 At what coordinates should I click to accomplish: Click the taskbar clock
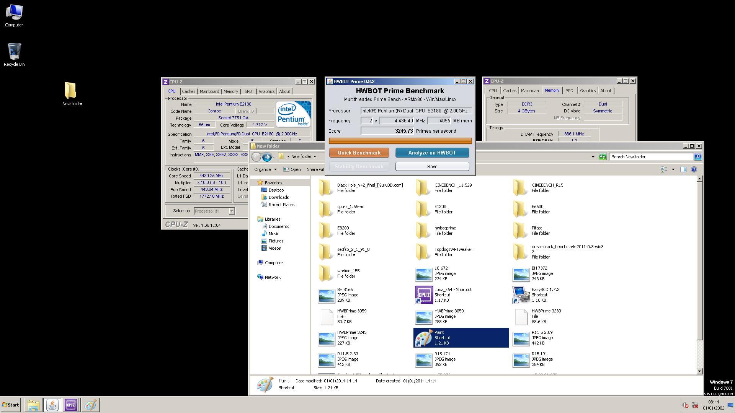click(713, 405)
